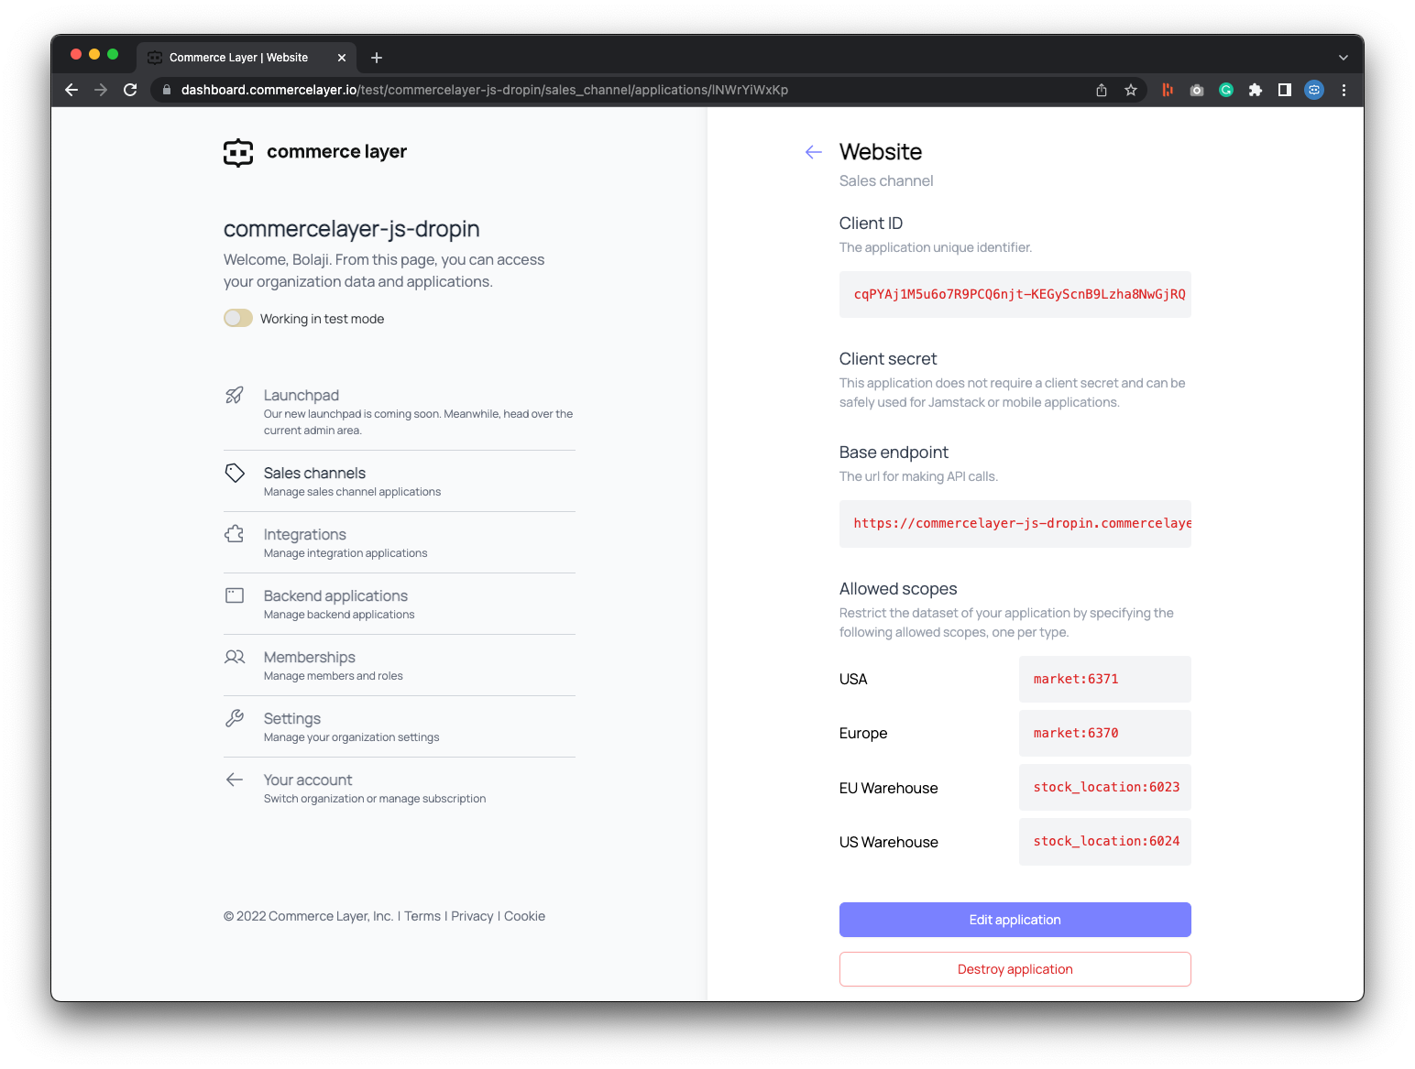Click the browser back button
Screen dimensions: 1415x1069
point(71,90)
